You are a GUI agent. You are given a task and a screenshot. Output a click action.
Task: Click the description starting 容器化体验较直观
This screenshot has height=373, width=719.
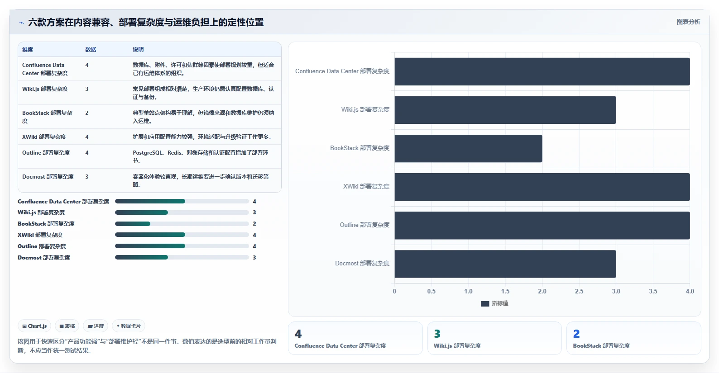(201, 181)
